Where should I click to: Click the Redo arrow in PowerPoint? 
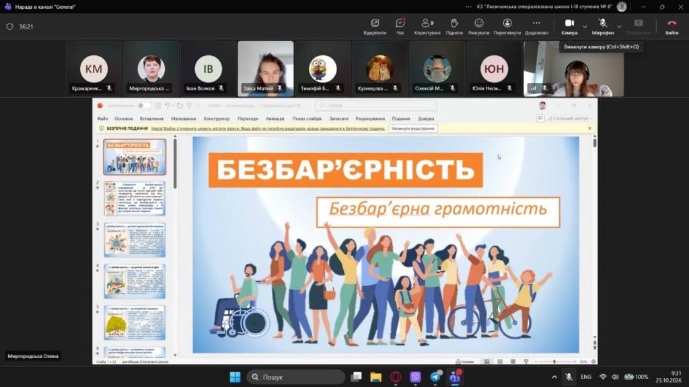pyautogui.click(x=180, y=106)
